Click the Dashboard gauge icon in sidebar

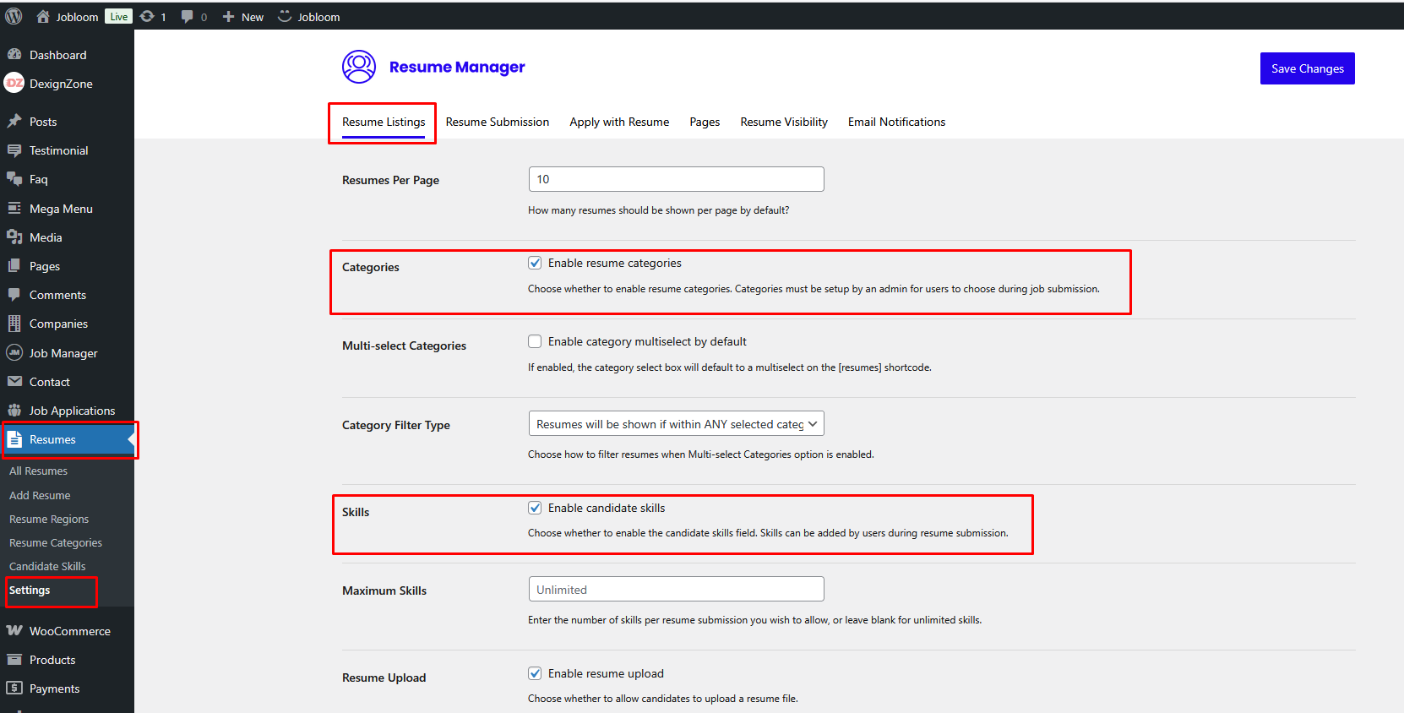[14, 55]
